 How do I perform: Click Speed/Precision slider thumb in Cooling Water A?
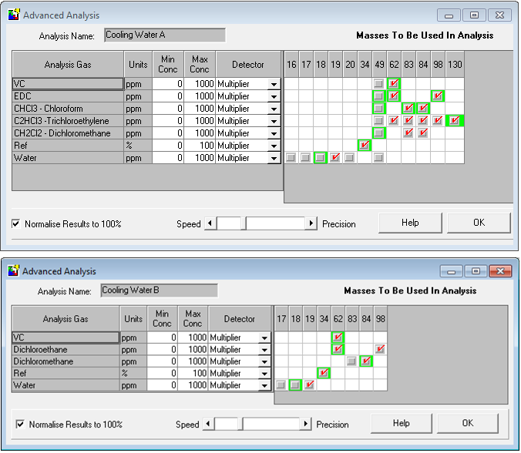point(244,223)
